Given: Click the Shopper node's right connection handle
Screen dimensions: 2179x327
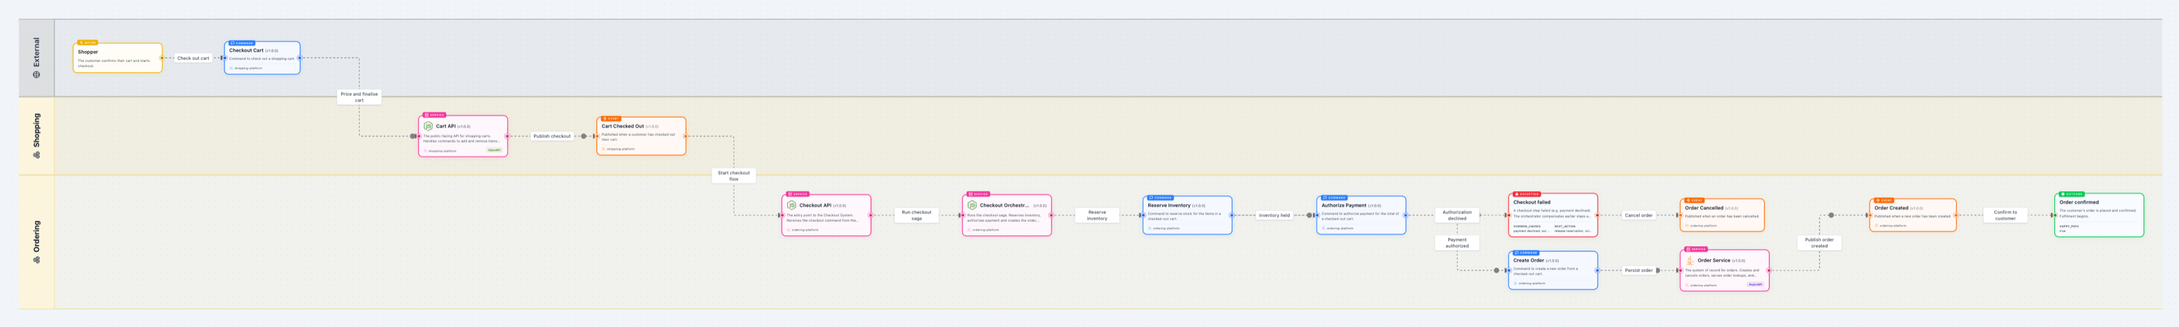Looking at the screenshot, I should (161, 58).
